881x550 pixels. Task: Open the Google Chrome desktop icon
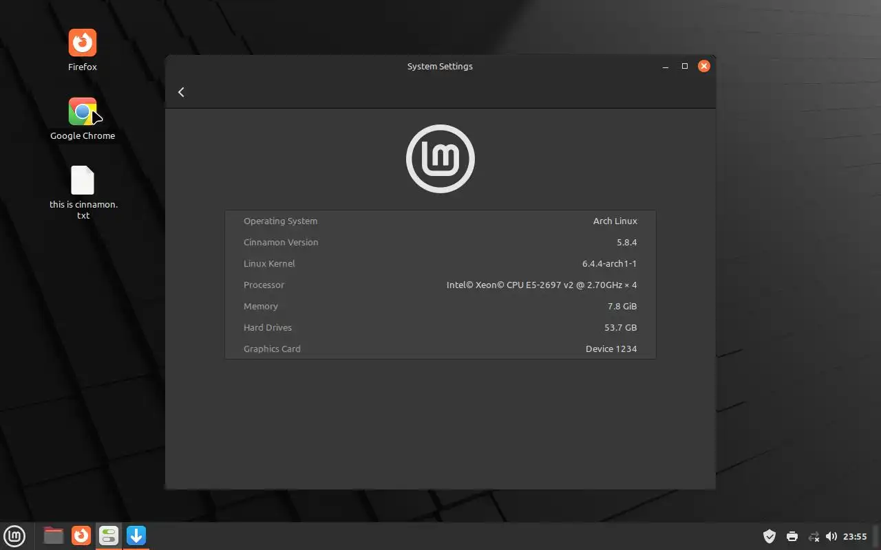point(83,119)
